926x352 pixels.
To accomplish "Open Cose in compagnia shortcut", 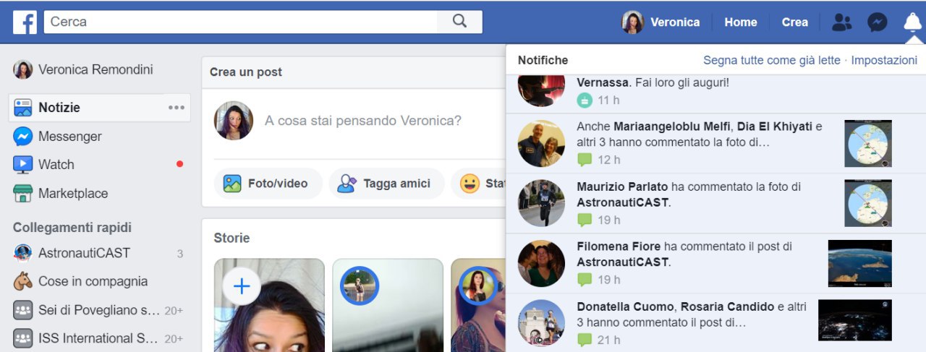I will coord(93,281).
